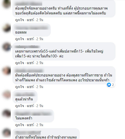Share the comment about สถานที่ในการขาย
The image size is (125, 139).
30,87
